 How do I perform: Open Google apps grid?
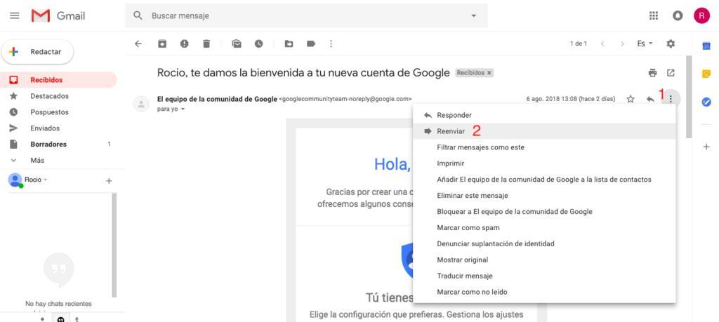click(x=654, y=15)
